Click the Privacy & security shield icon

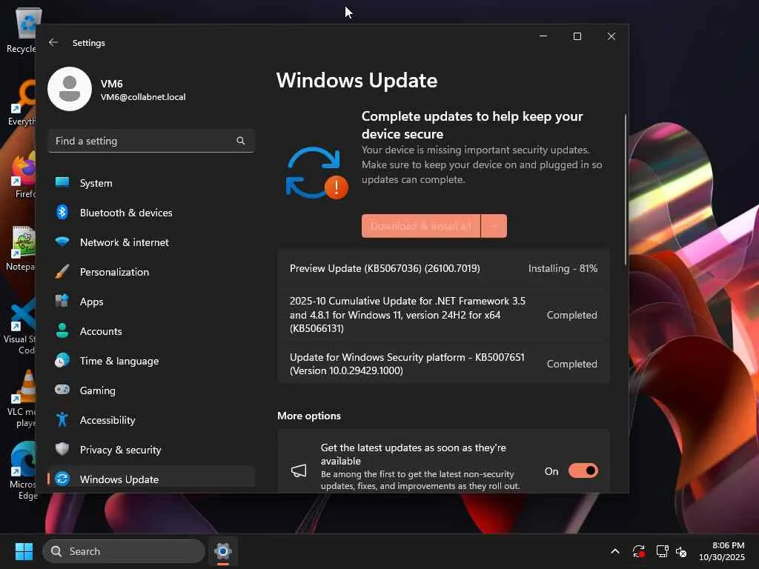pyautogui.click(x=62, y=449)
